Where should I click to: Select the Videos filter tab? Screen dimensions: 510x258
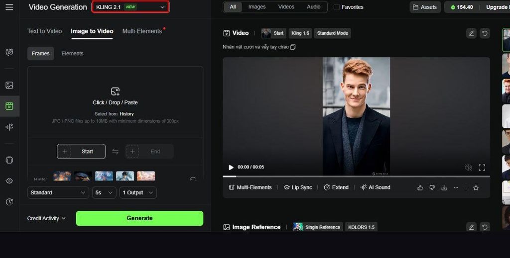[x=286, y=7]
